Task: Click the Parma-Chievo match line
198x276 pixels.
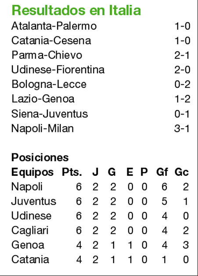Action: [101, 55]
